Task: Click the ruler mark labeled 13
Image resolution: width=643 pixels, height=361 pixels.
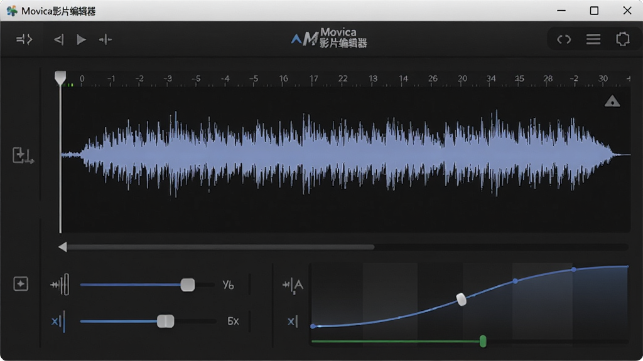Action: (373, 78)
